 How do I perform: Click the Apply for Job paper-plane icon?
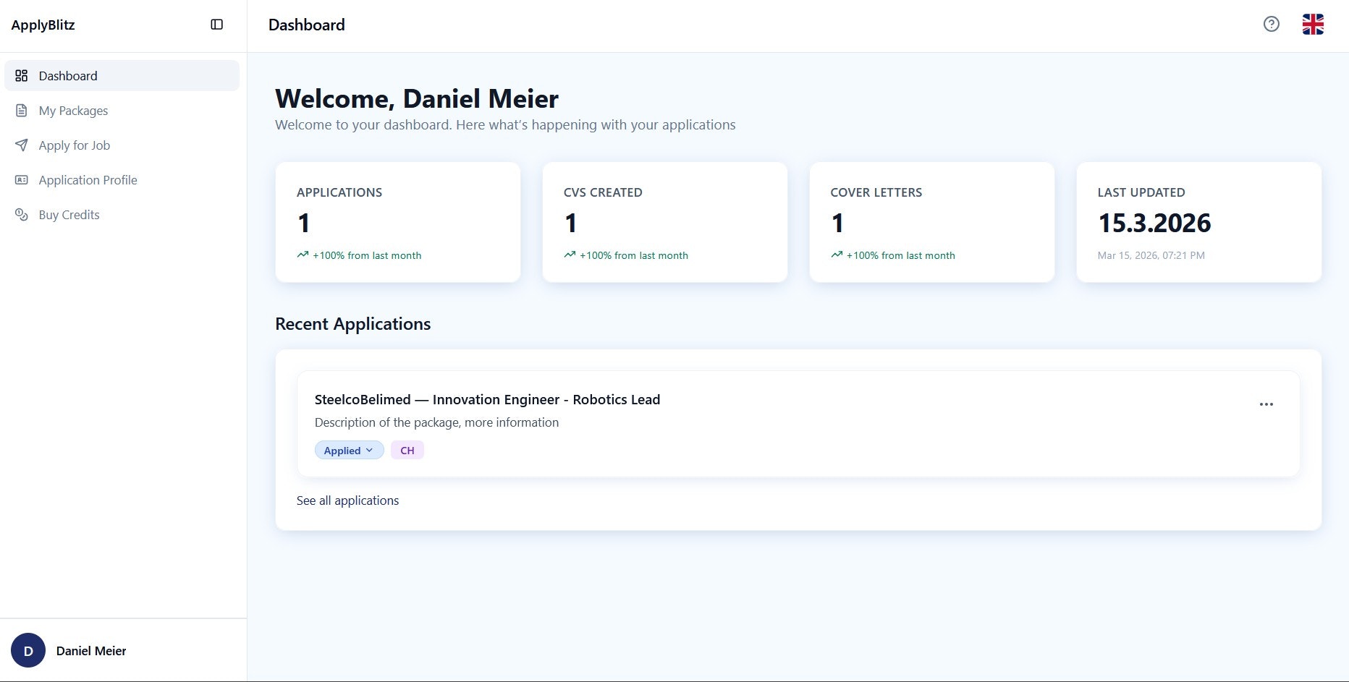click(22, 145)
